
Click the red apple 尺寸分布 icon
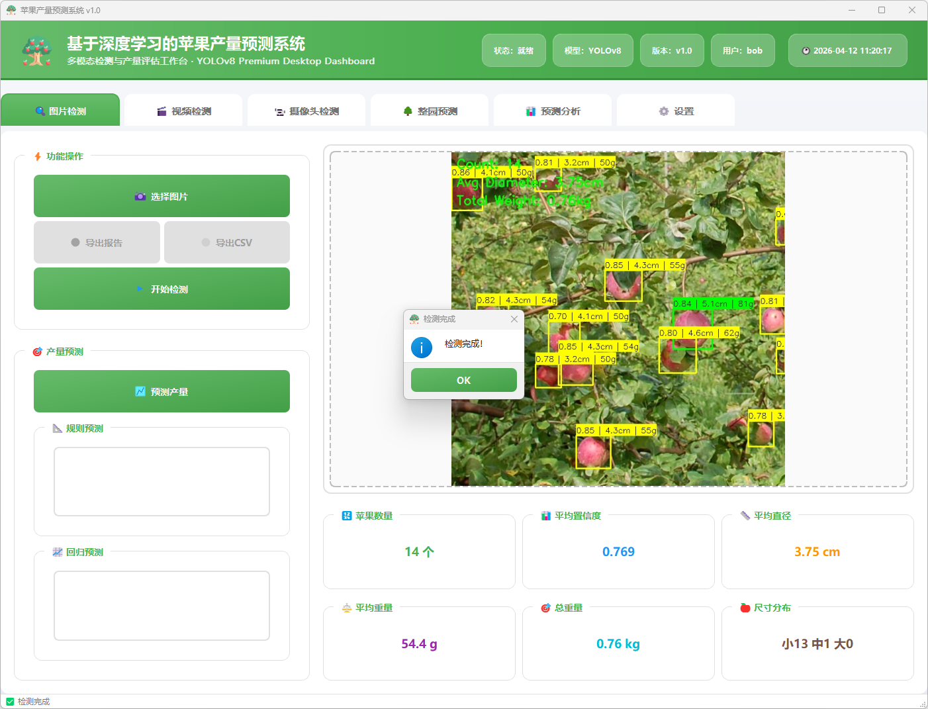point(745,608)
